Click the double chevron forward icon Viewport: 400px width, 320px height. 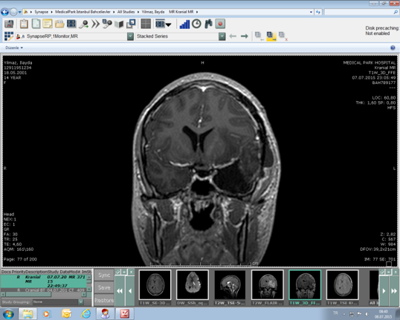96,24
